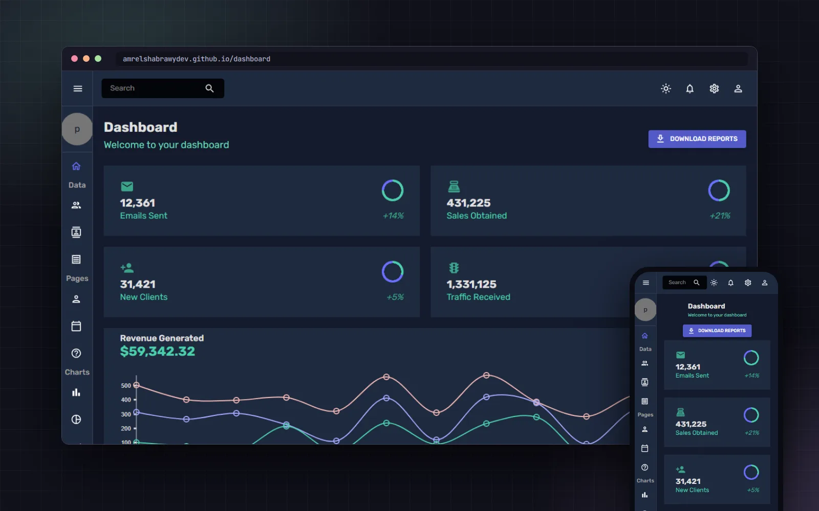Screen dimensions: 819x511
Task: Tap the search magnifier icon in the phone mockup
Action: 697,283
